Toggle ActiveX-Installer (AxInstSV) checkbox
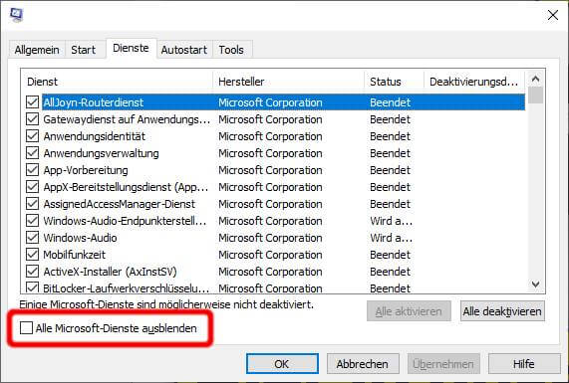This screenshot has width=569, height=383. (x=32, y=272)
